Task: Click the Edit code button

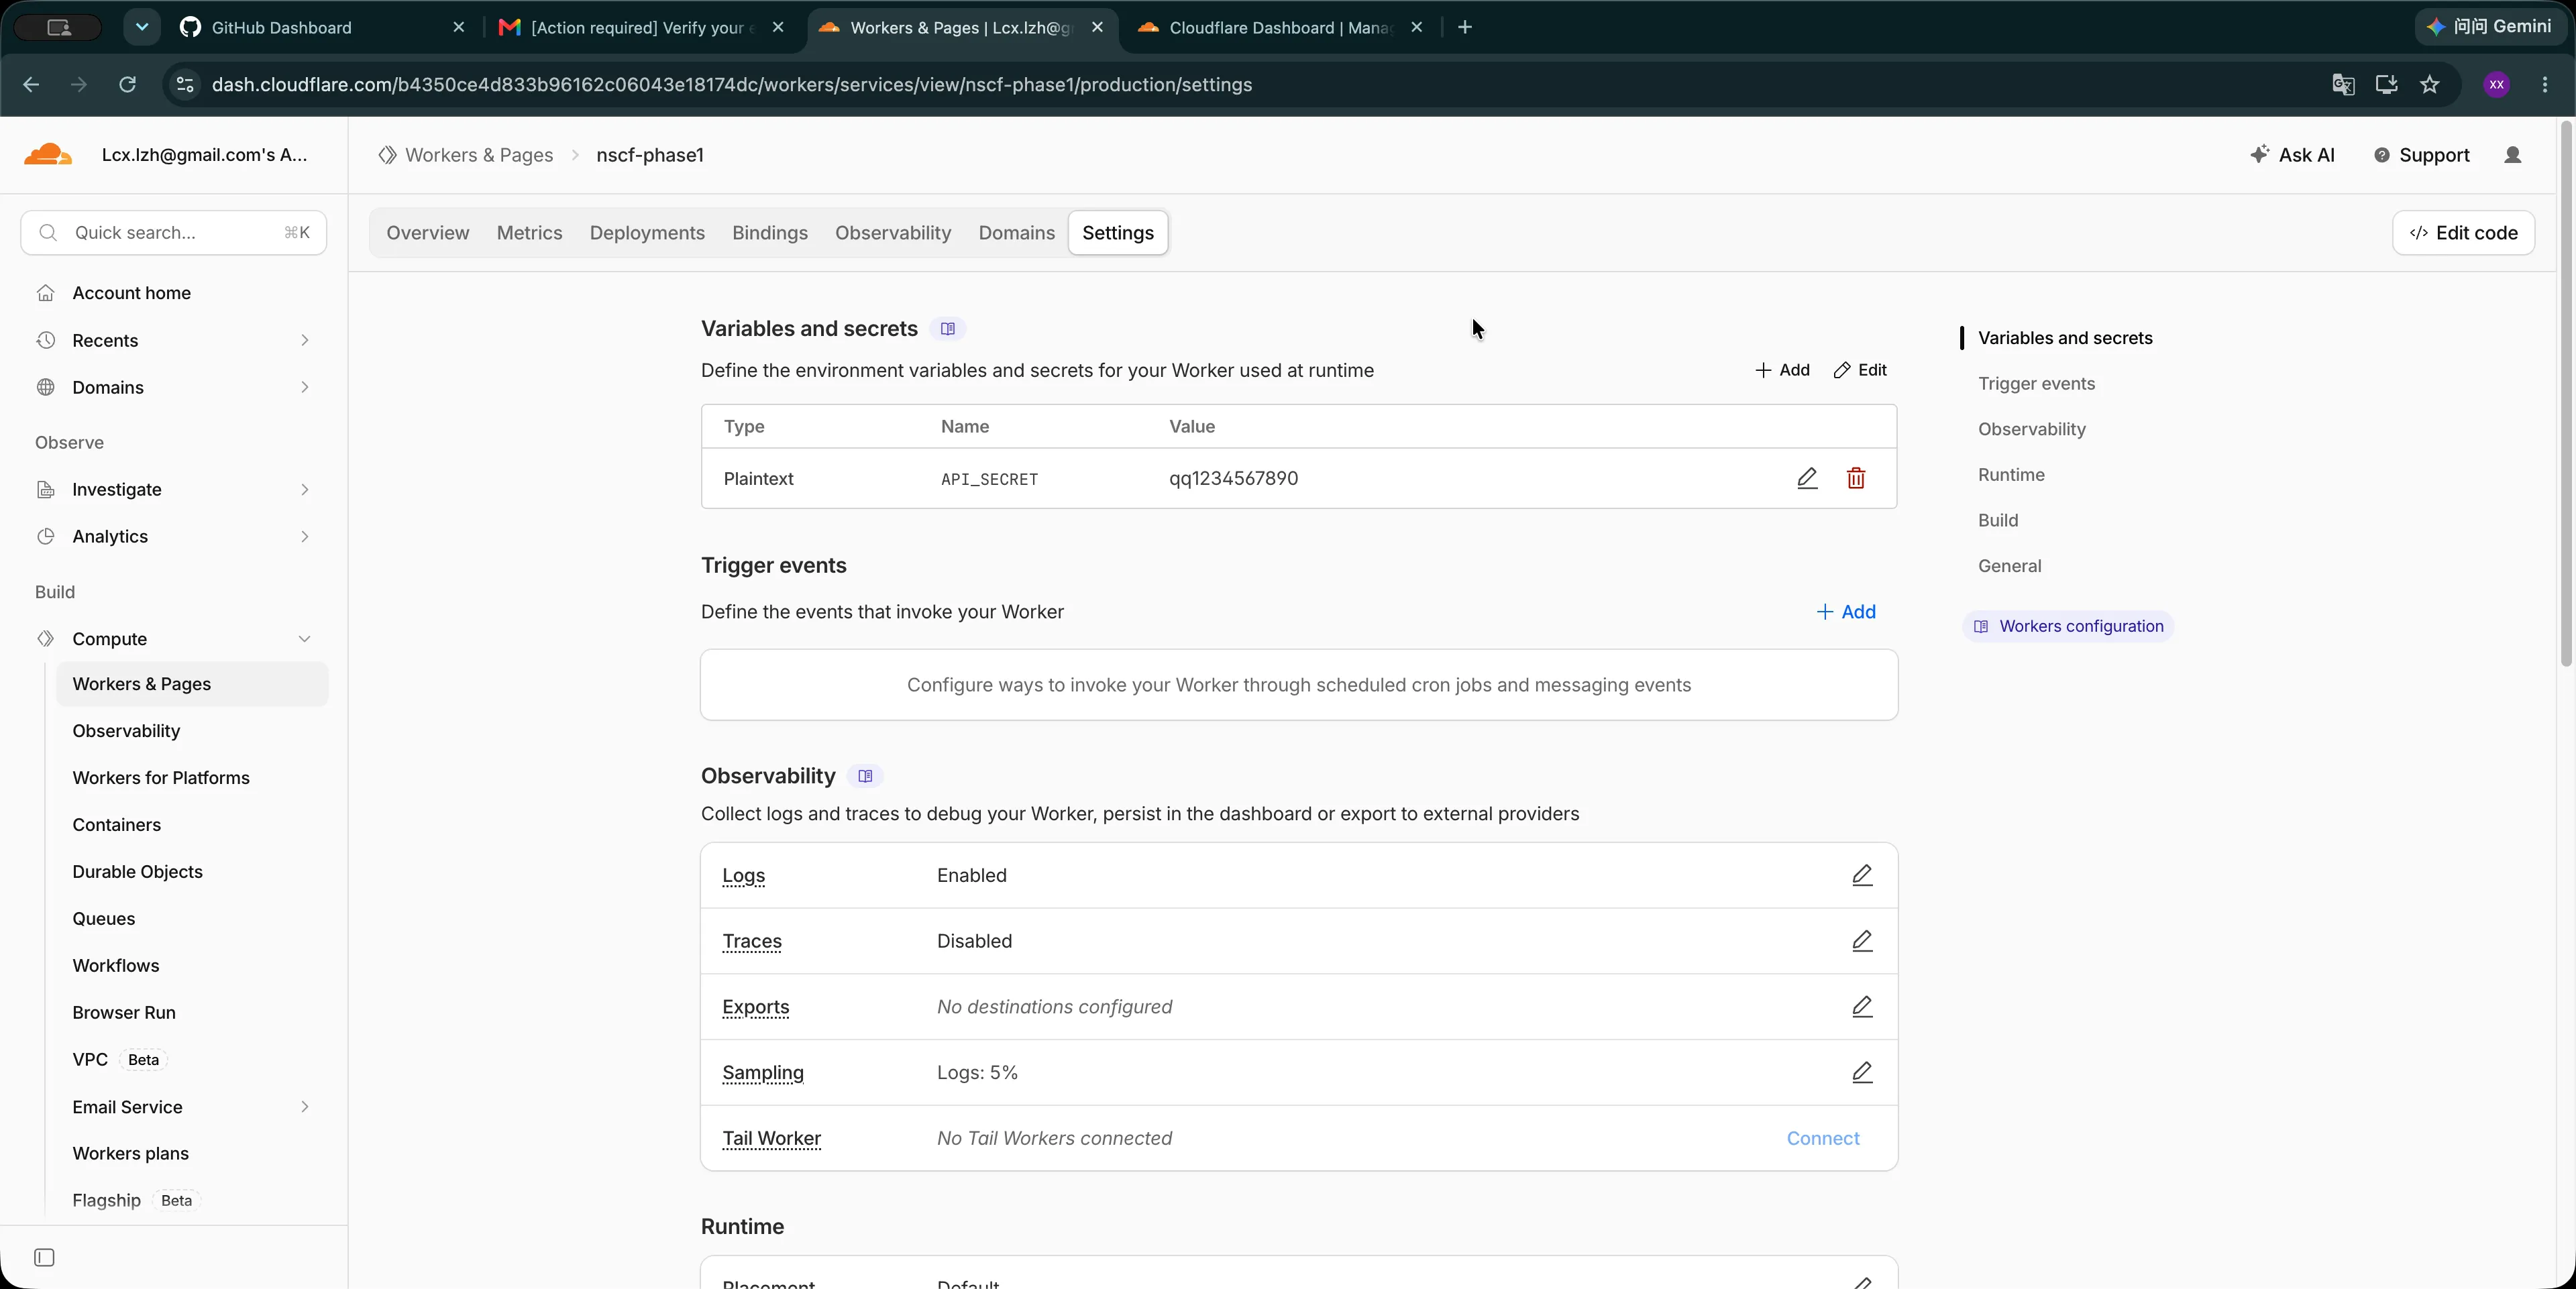Action: point(2463,233)
